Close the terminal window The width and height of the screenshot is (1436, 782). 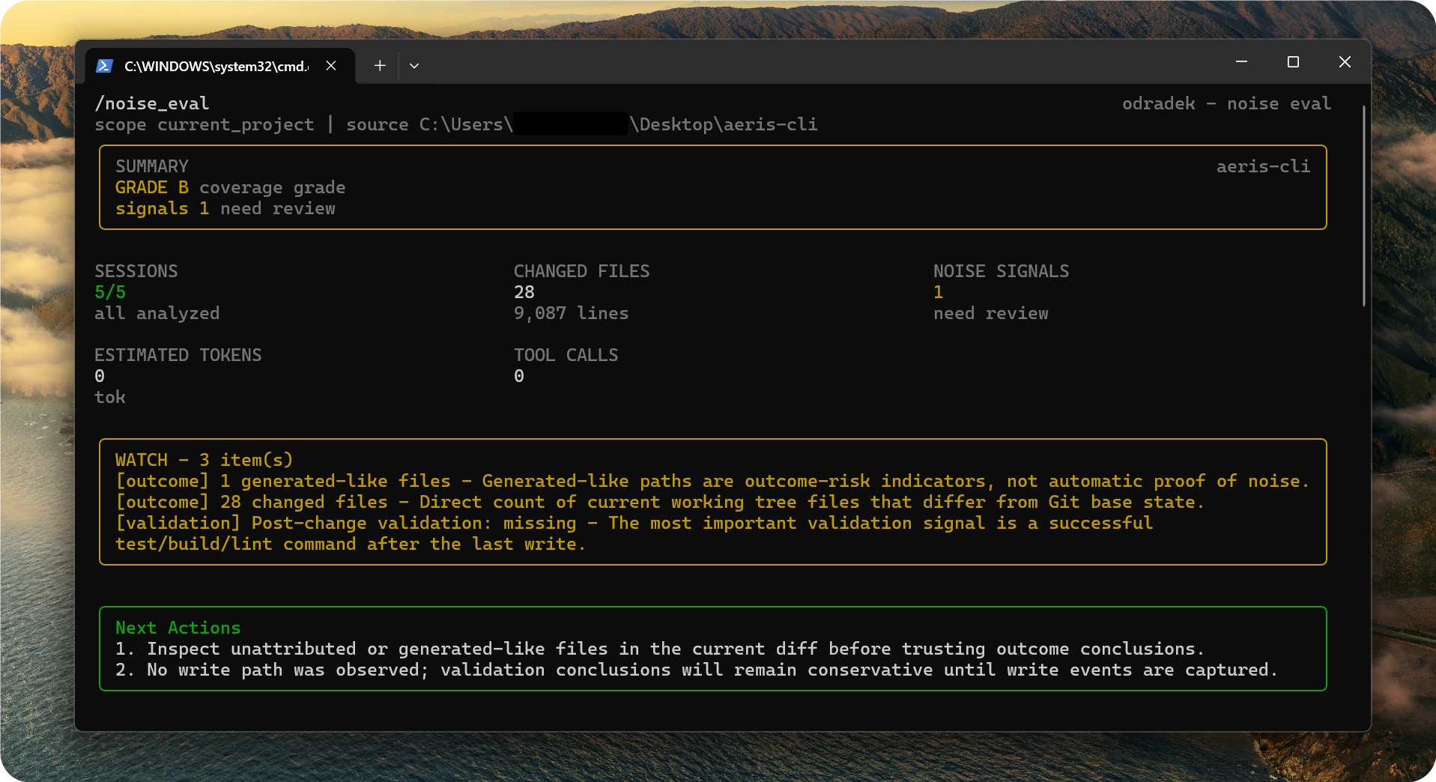(x=1345, y=62)
